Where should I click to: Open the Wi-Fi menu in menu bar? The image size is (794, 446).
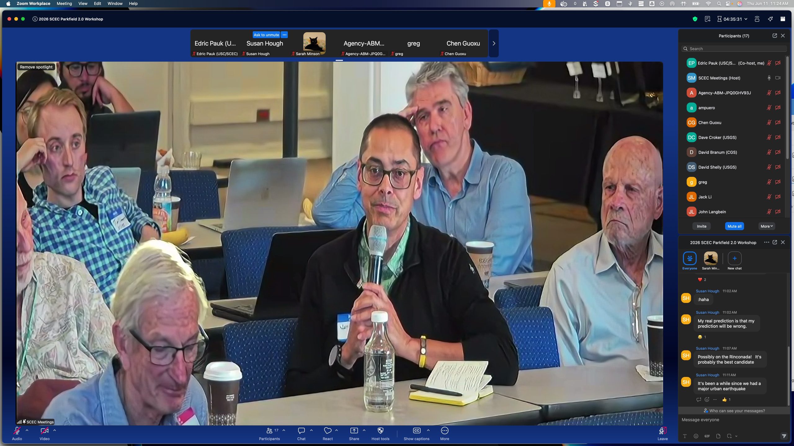point(708,4)
